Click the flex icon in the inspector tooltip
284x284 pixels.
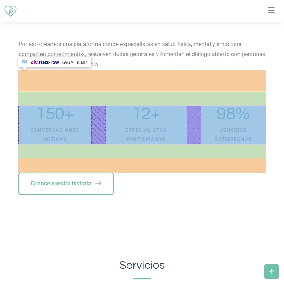point(24,62)
